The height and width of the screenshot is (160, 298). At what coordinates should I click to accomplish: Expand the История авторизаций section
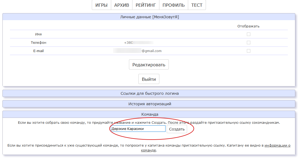[149, 104]
